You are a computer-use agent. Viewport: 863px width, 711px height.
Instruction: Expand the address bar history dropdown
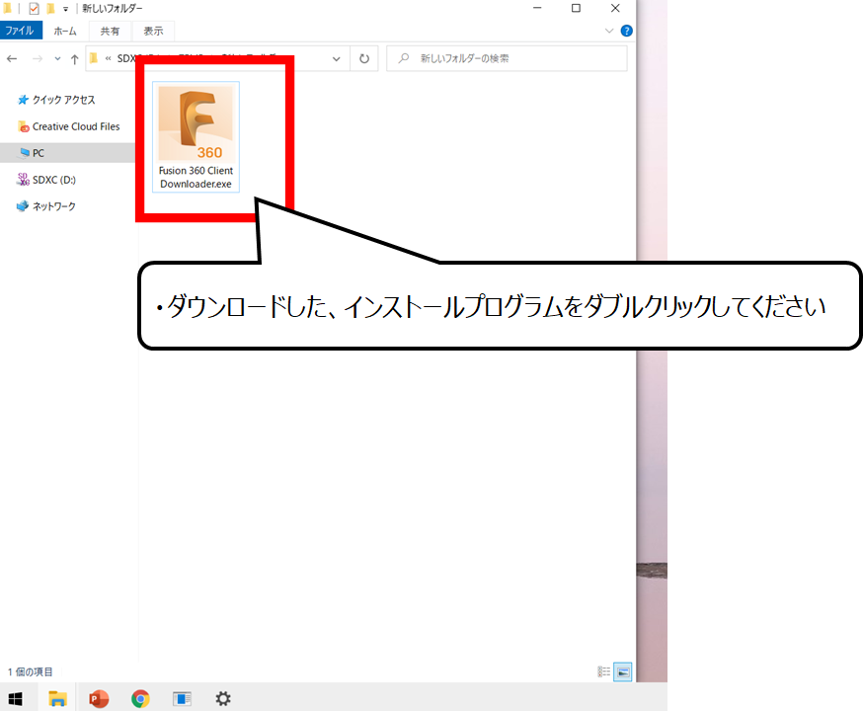click(x=337, y=59)
